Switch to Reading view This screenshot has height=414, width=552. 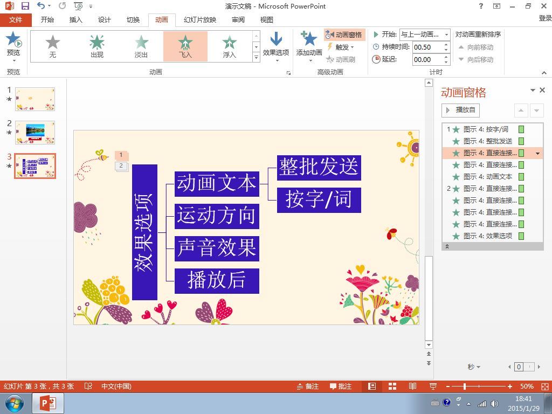pos(412,387)
